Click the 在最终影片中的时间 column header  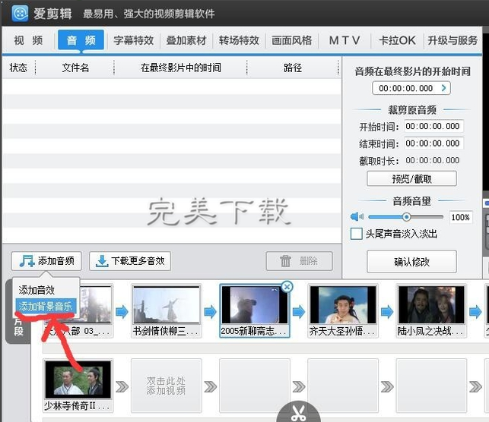point(180,68)
